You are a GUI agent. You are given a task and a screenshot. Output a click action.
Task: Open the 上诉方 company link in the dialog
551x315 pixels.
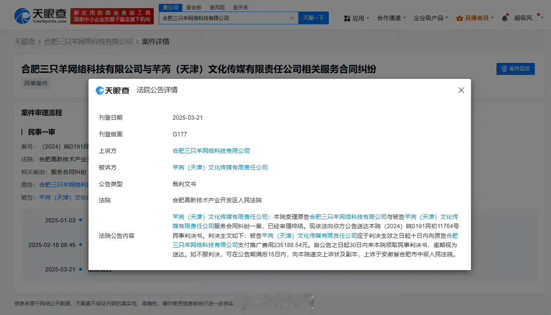pyautogui.click(x=211, y=151)
